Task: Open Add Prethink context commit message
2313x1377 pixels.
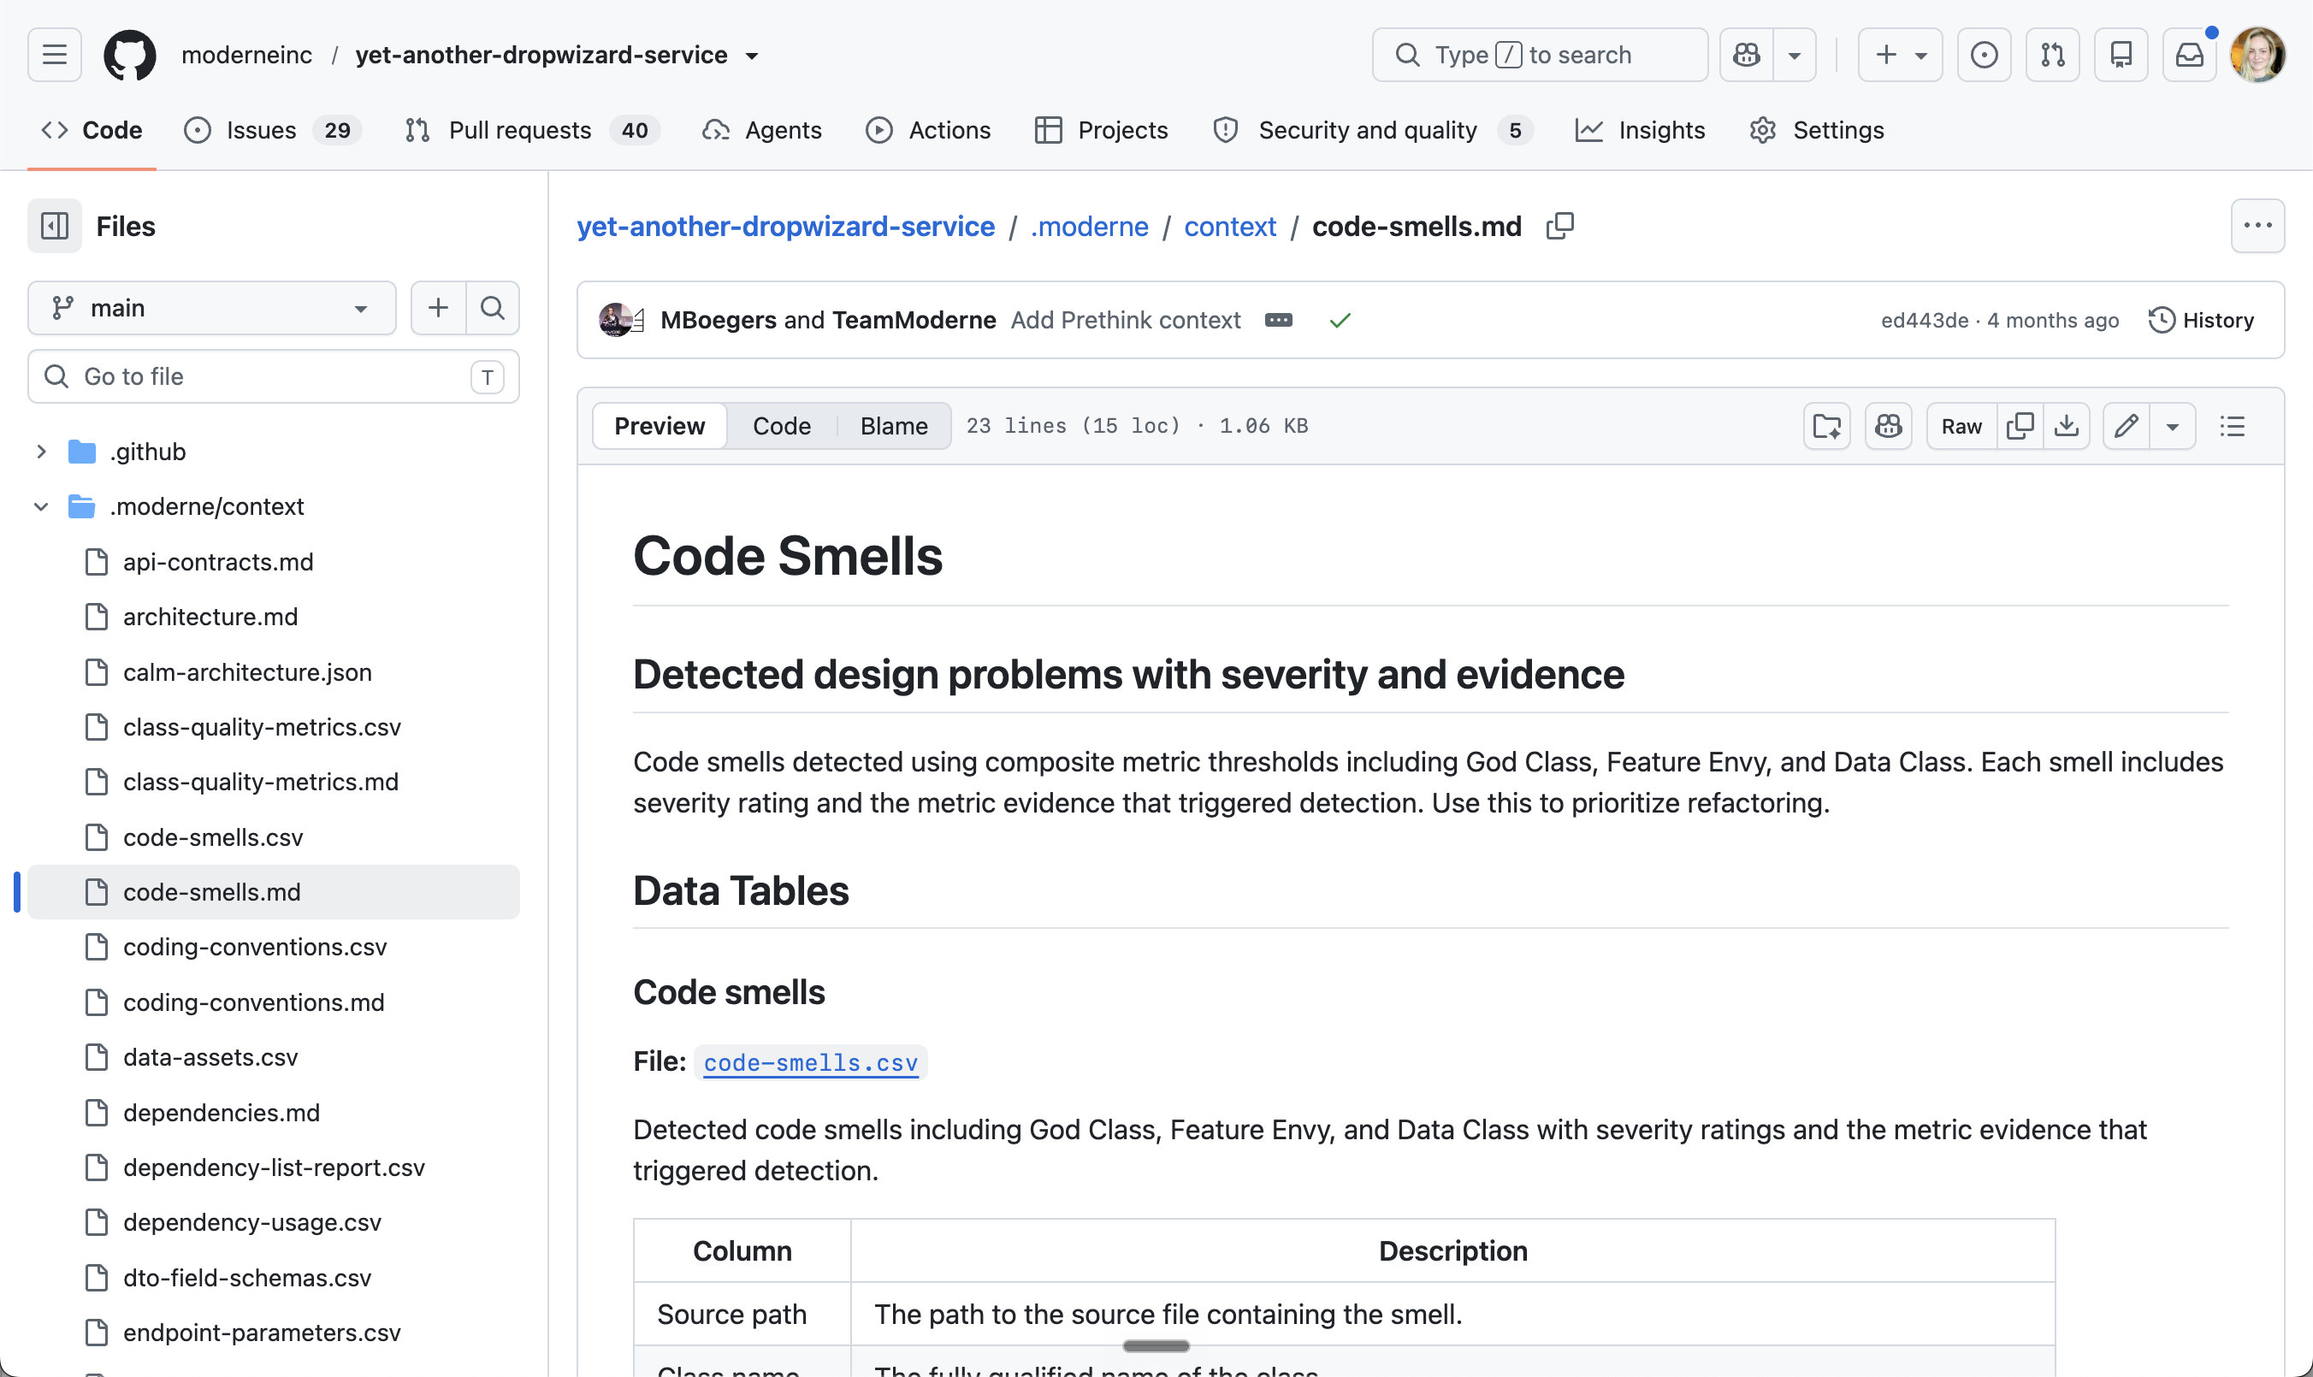Action: tap(1126, 320)
